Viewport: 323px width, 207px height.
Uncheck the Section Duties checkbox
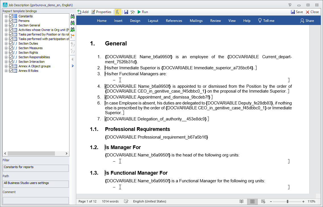coord(11,43)
